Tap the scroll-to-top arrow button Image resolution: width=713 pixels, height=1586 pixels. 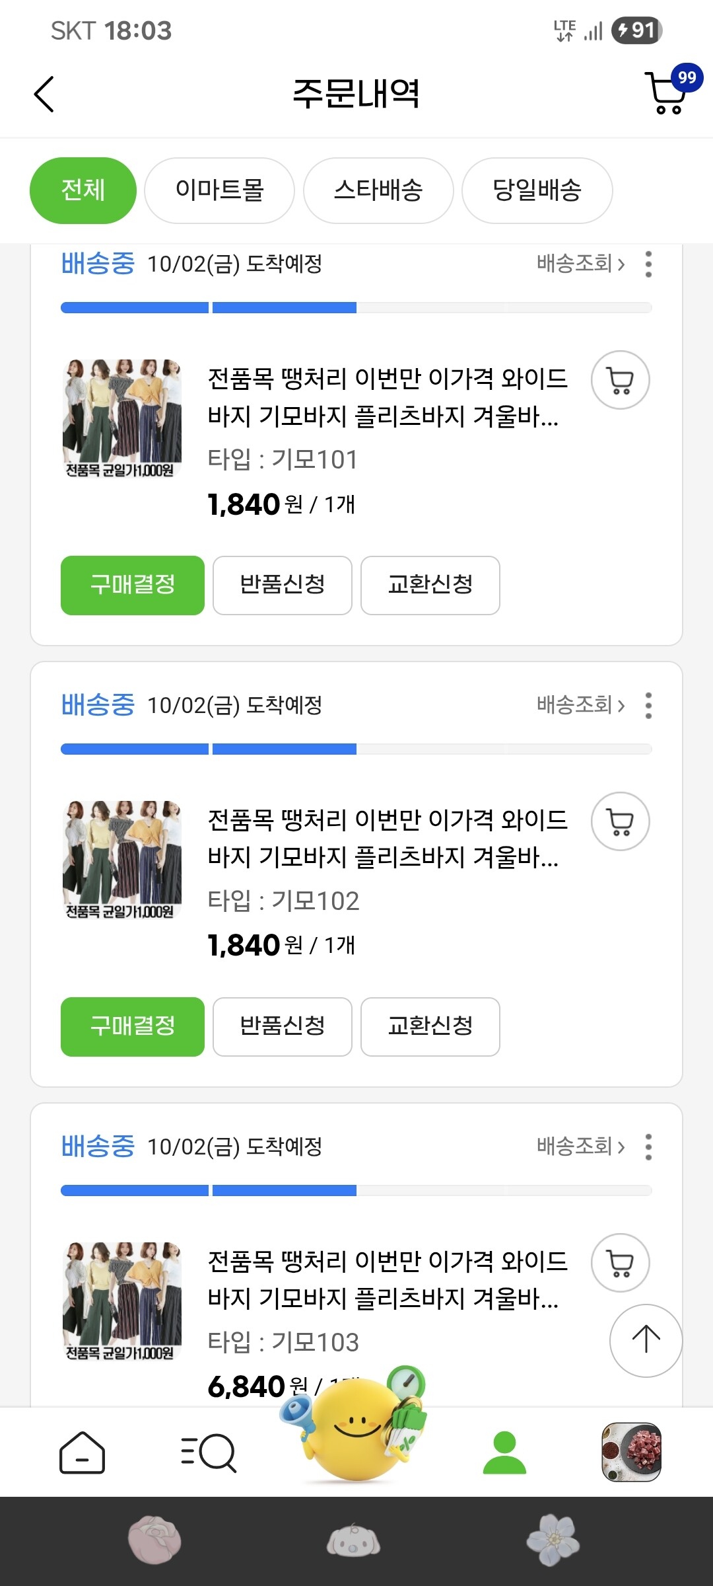click(646, 1341)
